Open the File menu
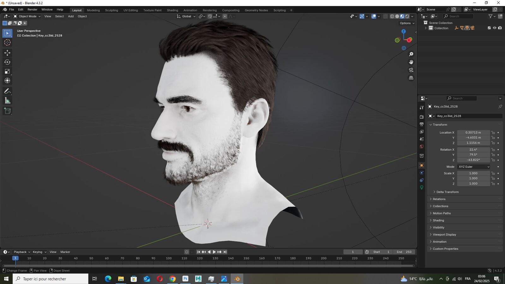Screen dimensions: 505x284 11,9
